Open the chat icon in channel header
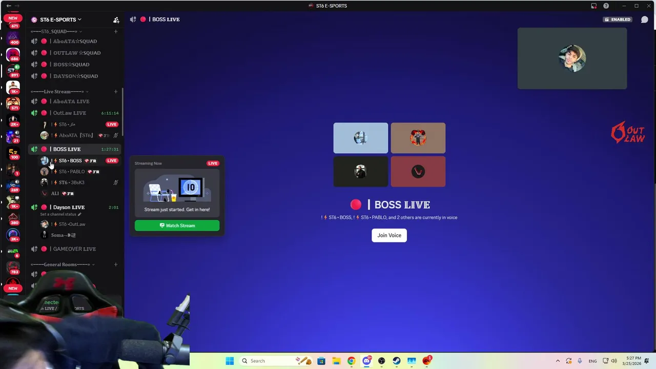The width and height of the screenshot is (656, 369). point(645,19)
